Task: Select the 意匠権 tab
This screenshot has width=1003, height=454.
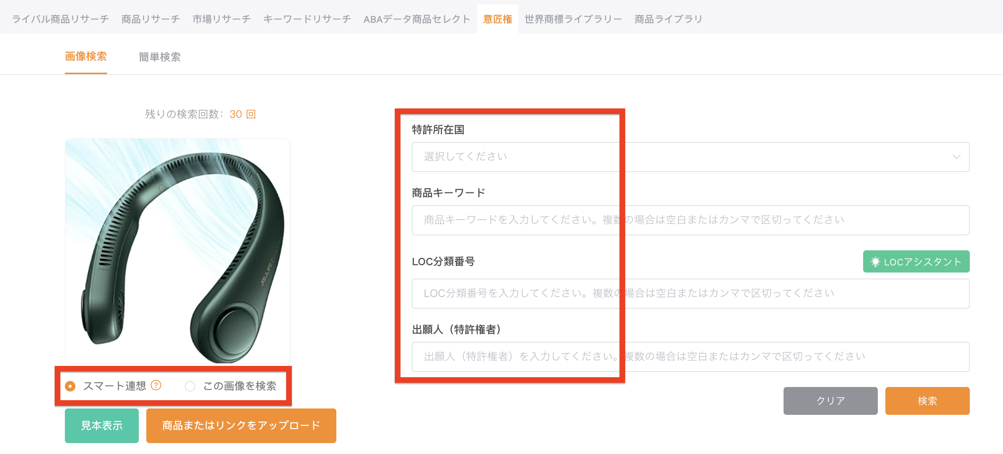Action: (497, 19)
